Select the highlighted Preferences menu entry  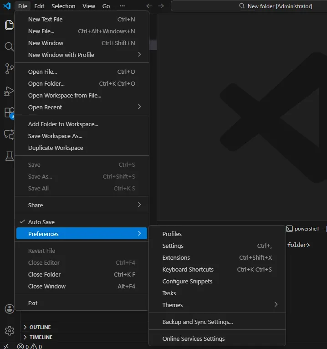[82, 233]
